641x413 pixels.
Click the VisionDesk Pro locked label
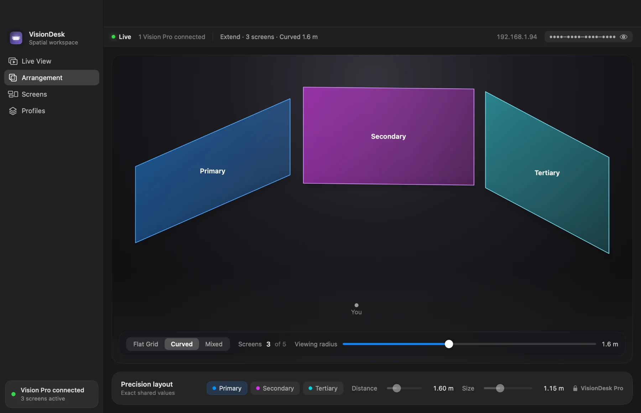click(602, 388)
